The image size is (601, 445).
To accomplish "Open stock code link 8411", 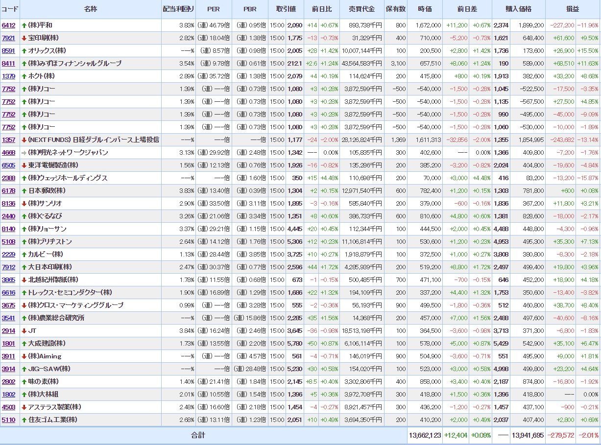I will 8,64.
